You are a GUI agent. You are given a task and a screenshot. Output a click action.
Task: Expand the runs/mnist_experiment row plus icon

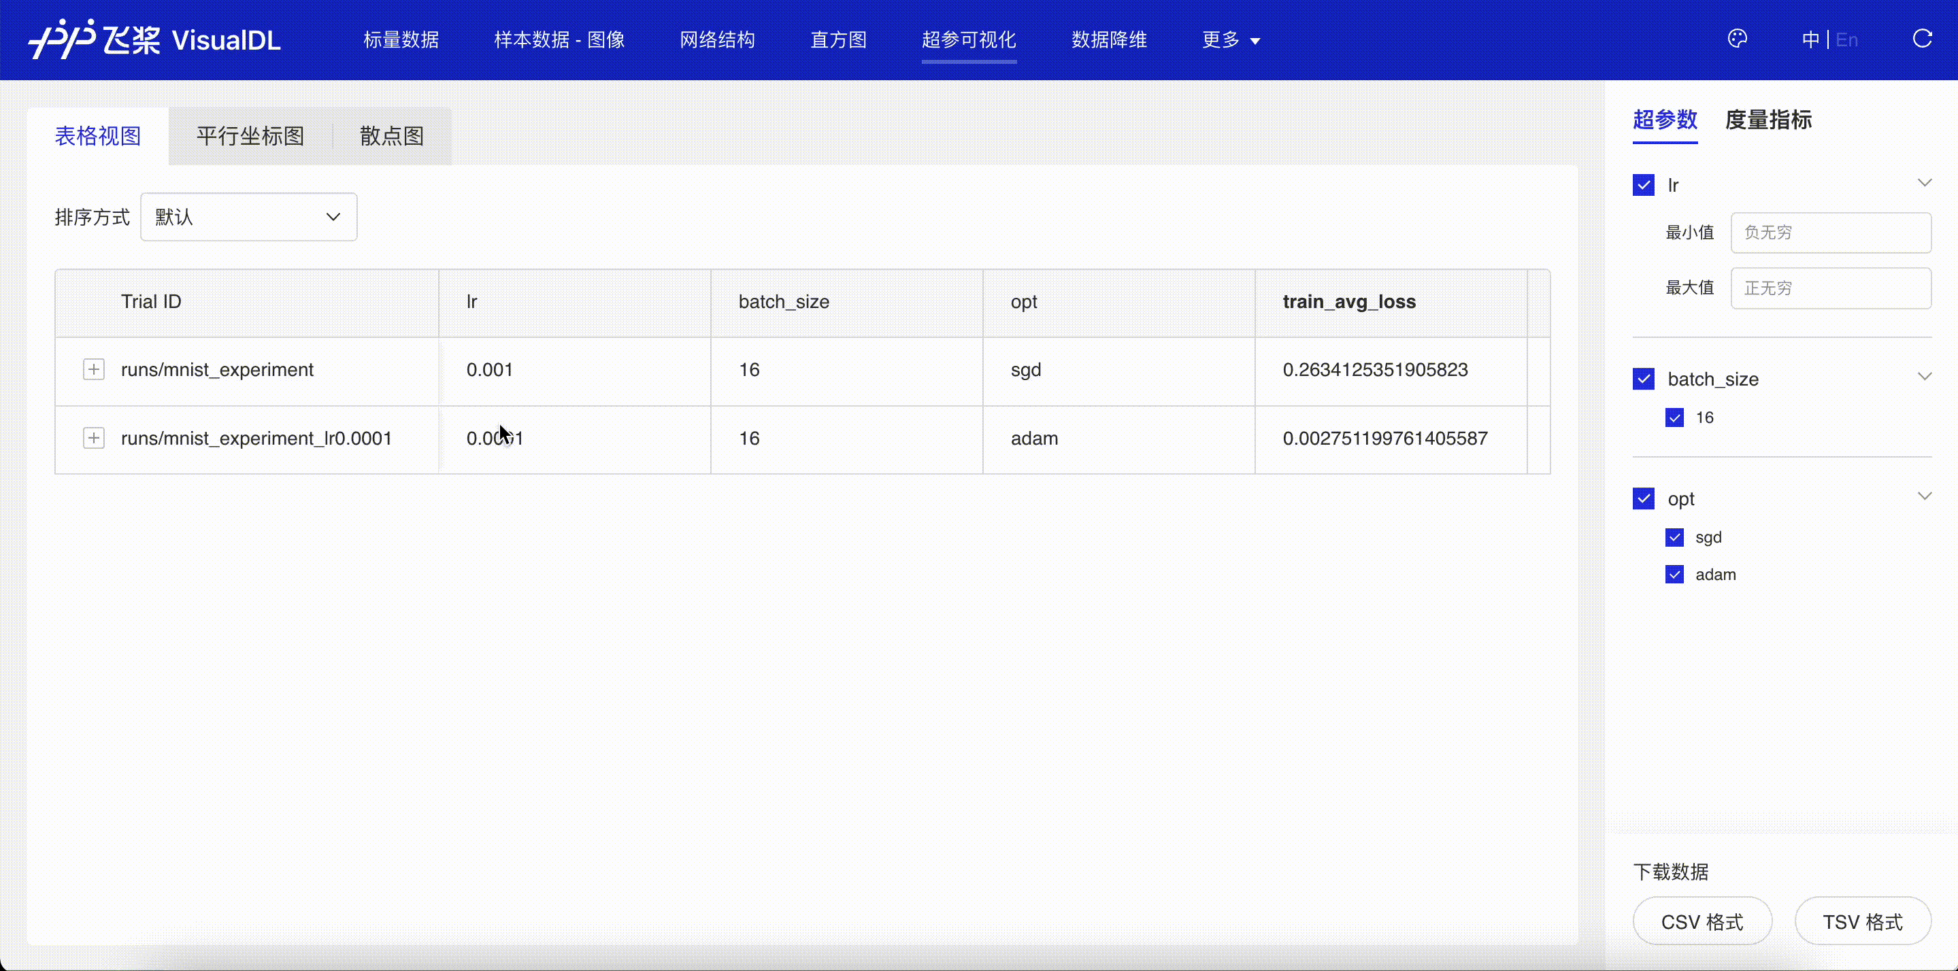pyautogui.click(x=93, y=370)
